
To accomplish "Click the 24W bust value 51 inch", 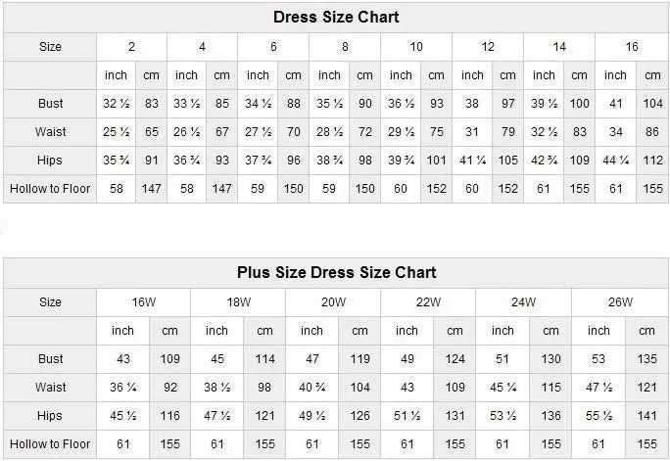I will click(x=502, y=359).
